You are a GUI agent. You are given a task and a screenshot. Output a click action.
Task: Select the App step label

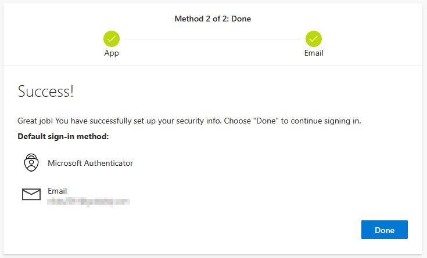pos(112,53)
